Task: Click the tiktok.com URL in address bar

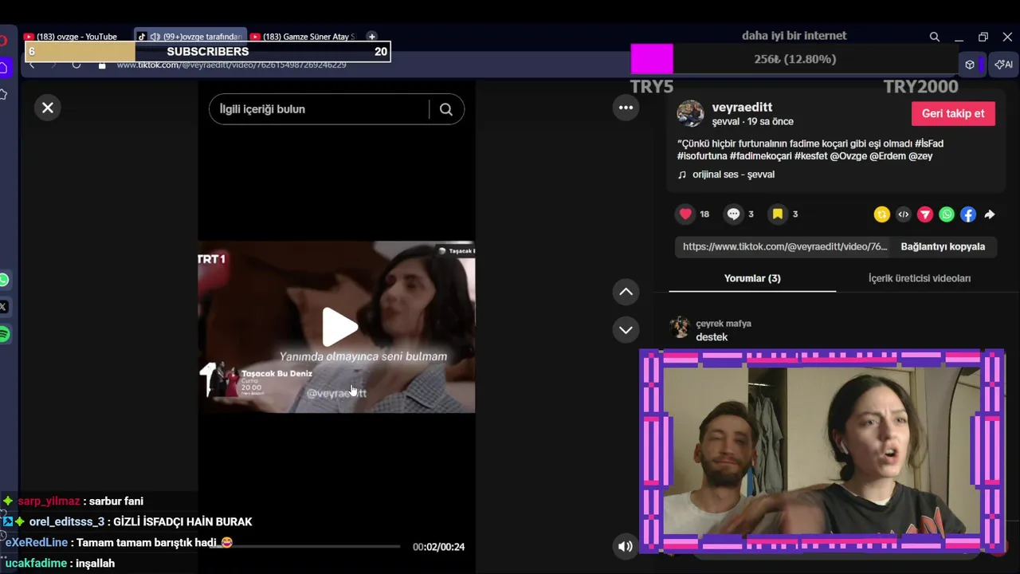Action: tap(231, 65)
